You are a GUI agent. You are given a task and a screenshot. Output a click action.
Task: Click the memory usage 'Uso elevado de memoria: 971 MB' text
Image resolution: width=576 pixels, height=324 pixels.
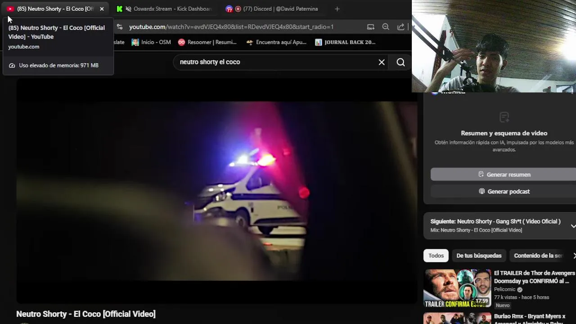pyautogui.click(x=58, y=65)
